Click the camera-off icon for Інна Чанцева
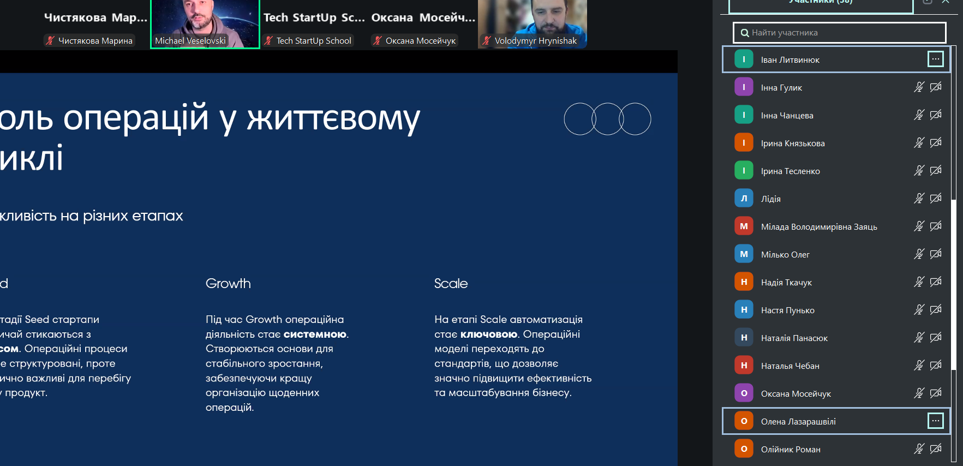This screenshot has height=466, width=963. 936,115
